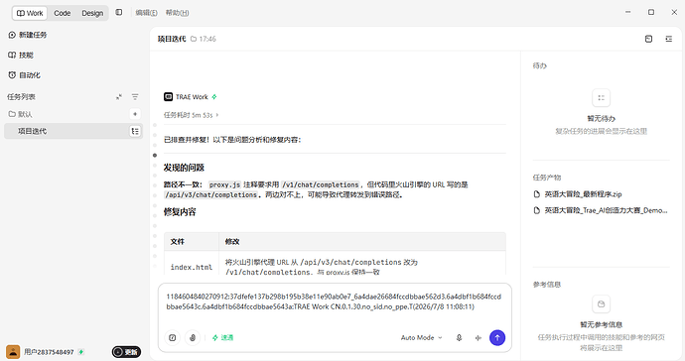Click the 更新 update button
685x361 pixels.
click(126, 352)
